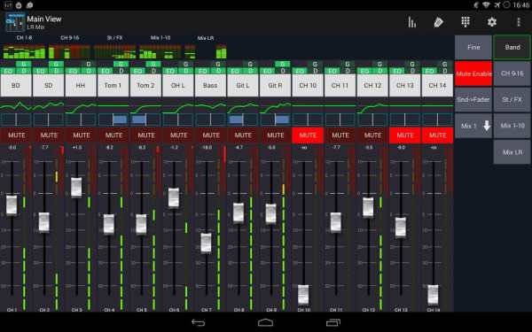
Task: Open WiFi status in system bar
Action: point(486,4)
